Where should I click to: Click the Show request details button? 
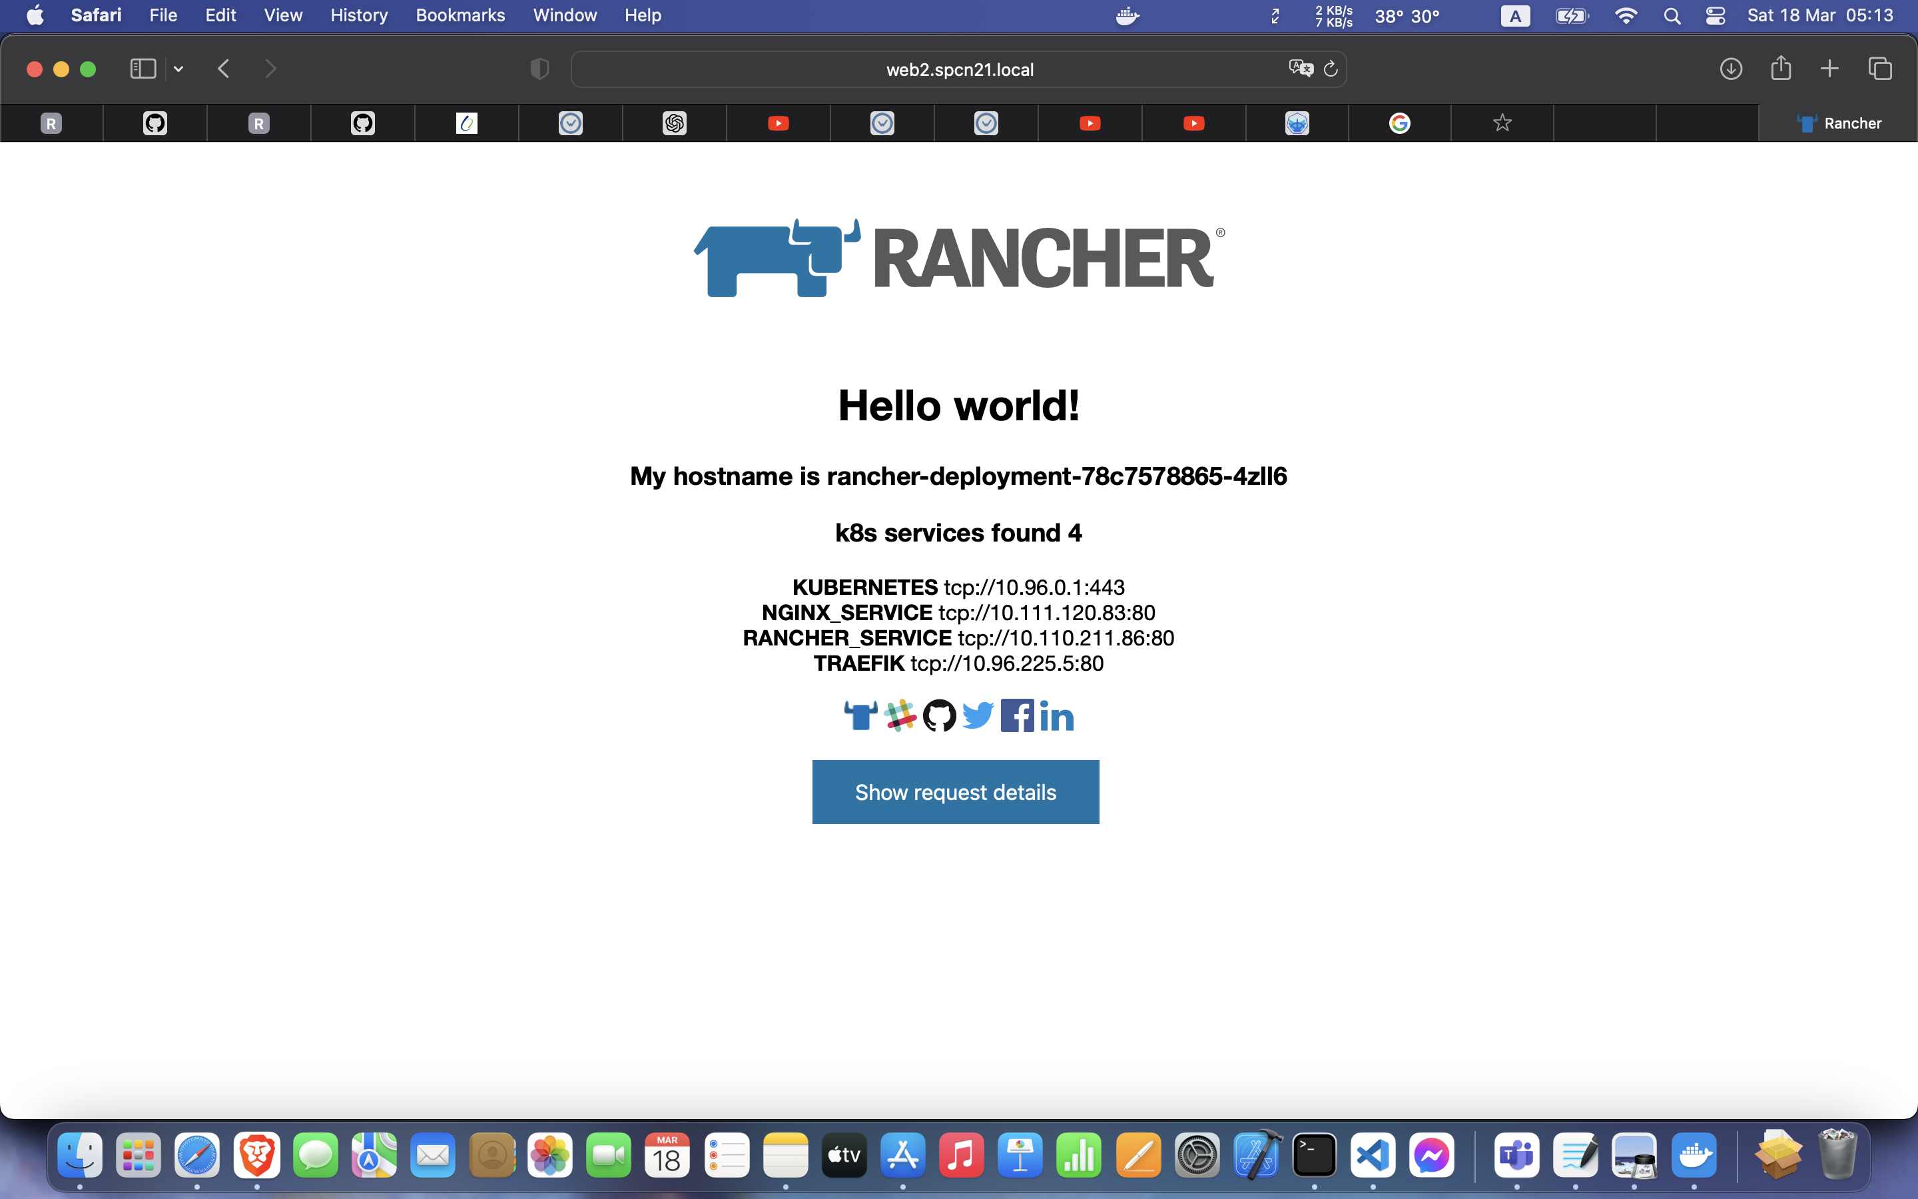click(955, 791)
